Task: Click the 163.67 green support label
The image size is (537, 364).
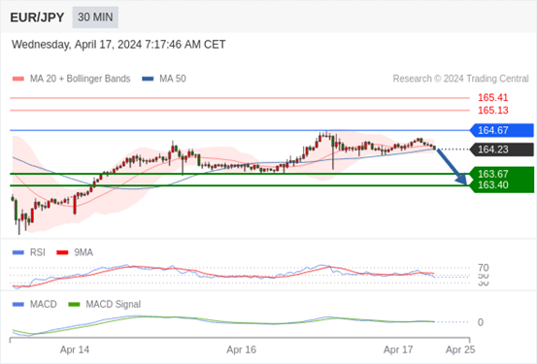Action: click(493, 174)
